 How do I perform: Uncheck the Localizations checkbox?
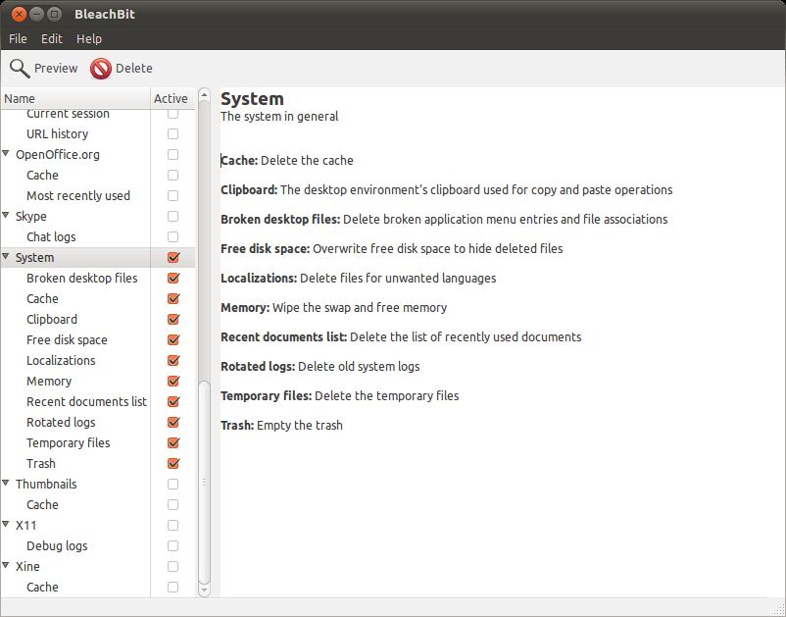(x=172, y=360)
